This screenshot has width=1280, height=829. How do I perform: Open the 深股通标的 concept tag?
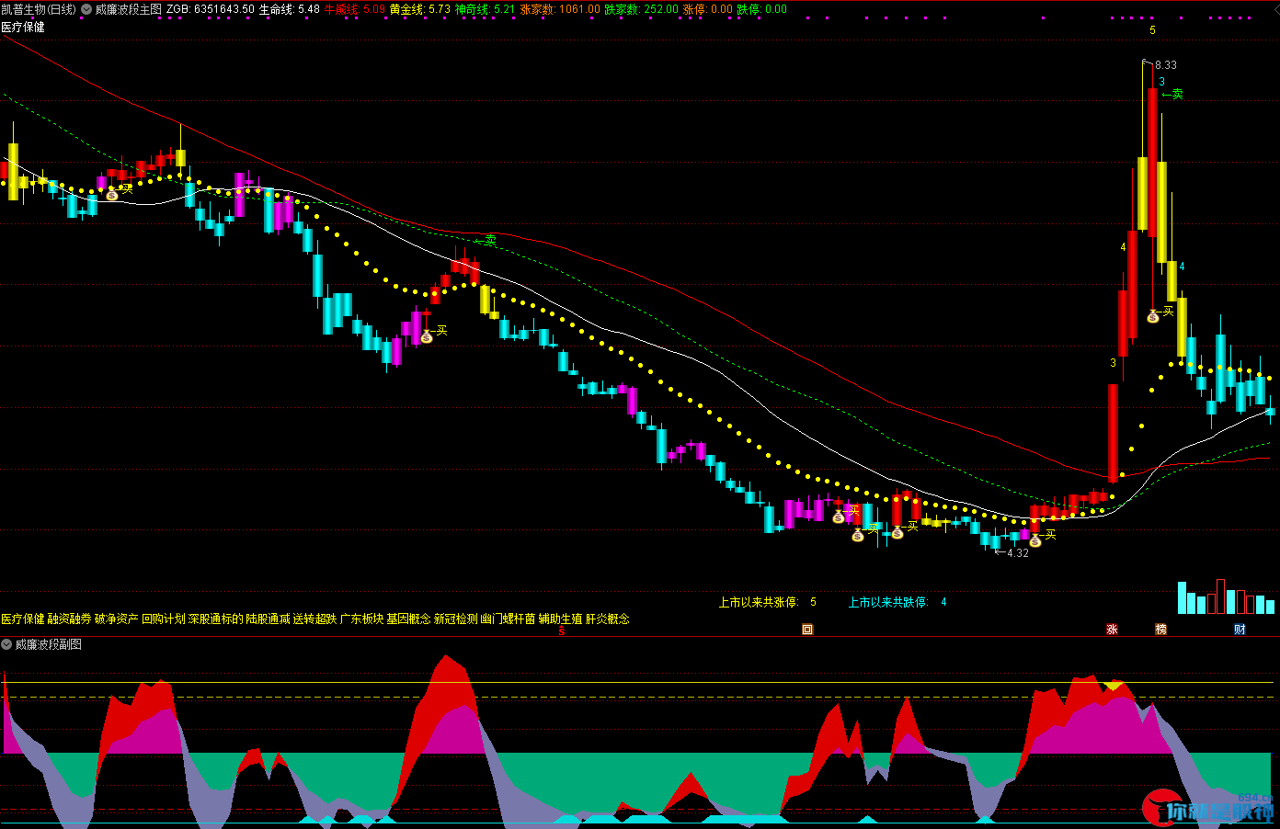(x=216, y=619)
